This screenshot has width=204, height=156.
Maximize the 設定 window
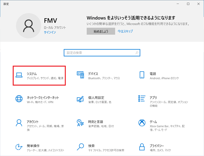[x=188, y=4]
